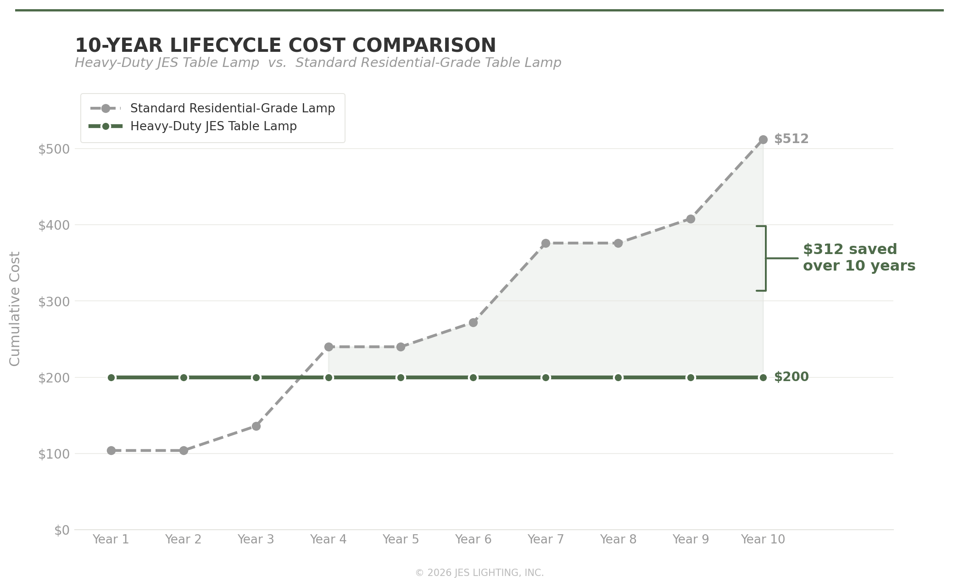
Task: Click the green Year 1 starting data point
Action: coord(111,377)
